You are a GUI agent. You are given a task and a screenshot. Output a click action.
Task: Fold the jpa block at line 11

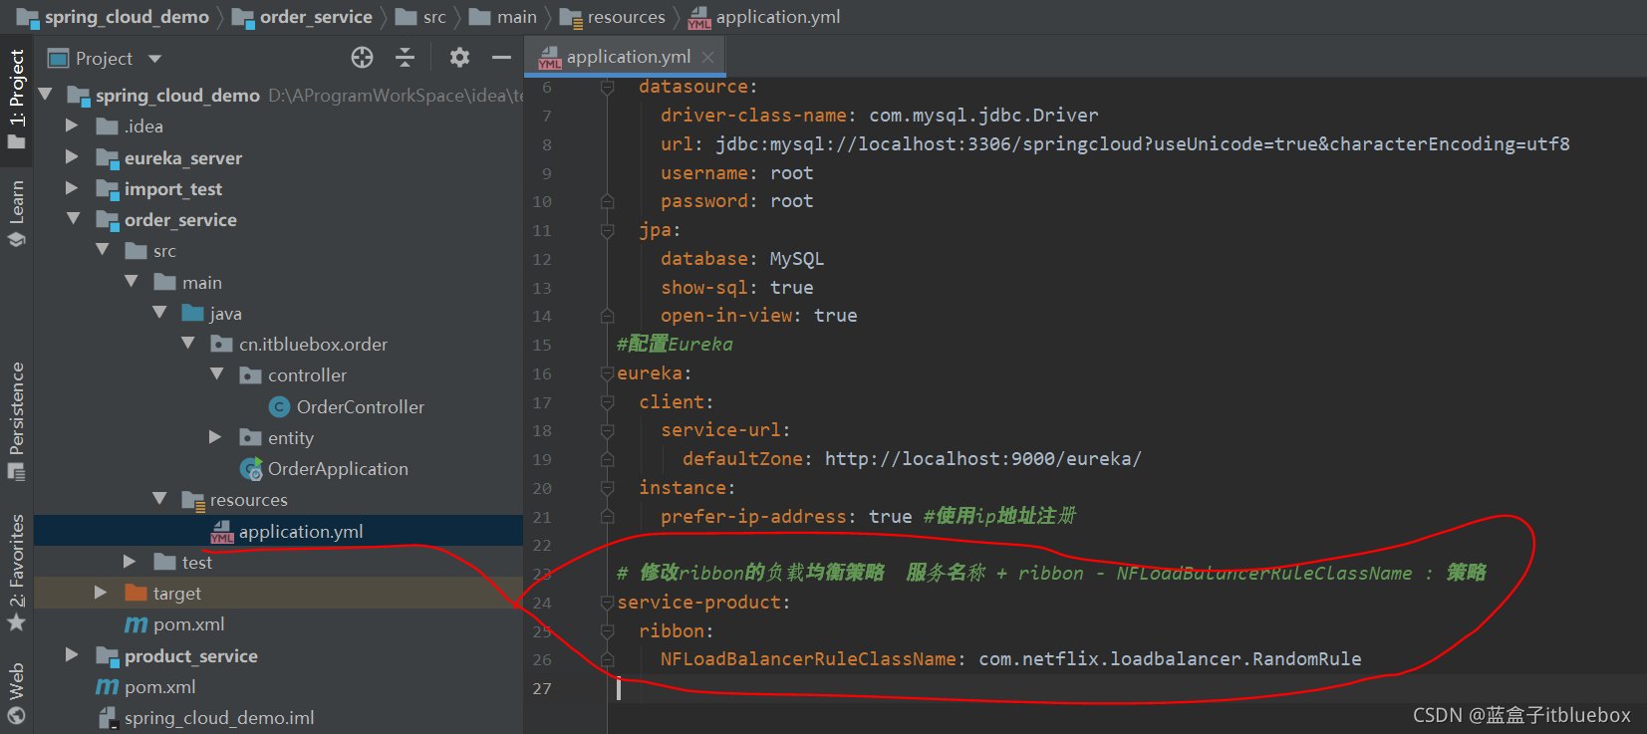pyautogui.click(x=607, y=230)
